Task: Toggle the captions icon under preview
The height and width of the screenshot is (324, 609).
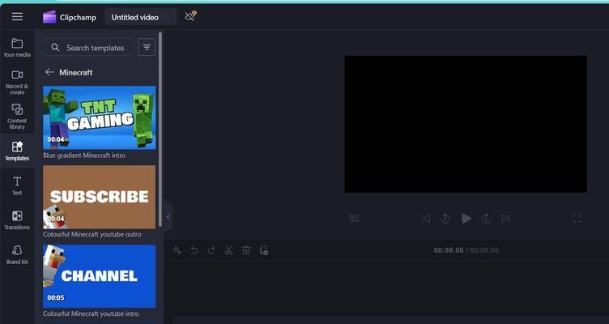Action: tap(354, 219)
